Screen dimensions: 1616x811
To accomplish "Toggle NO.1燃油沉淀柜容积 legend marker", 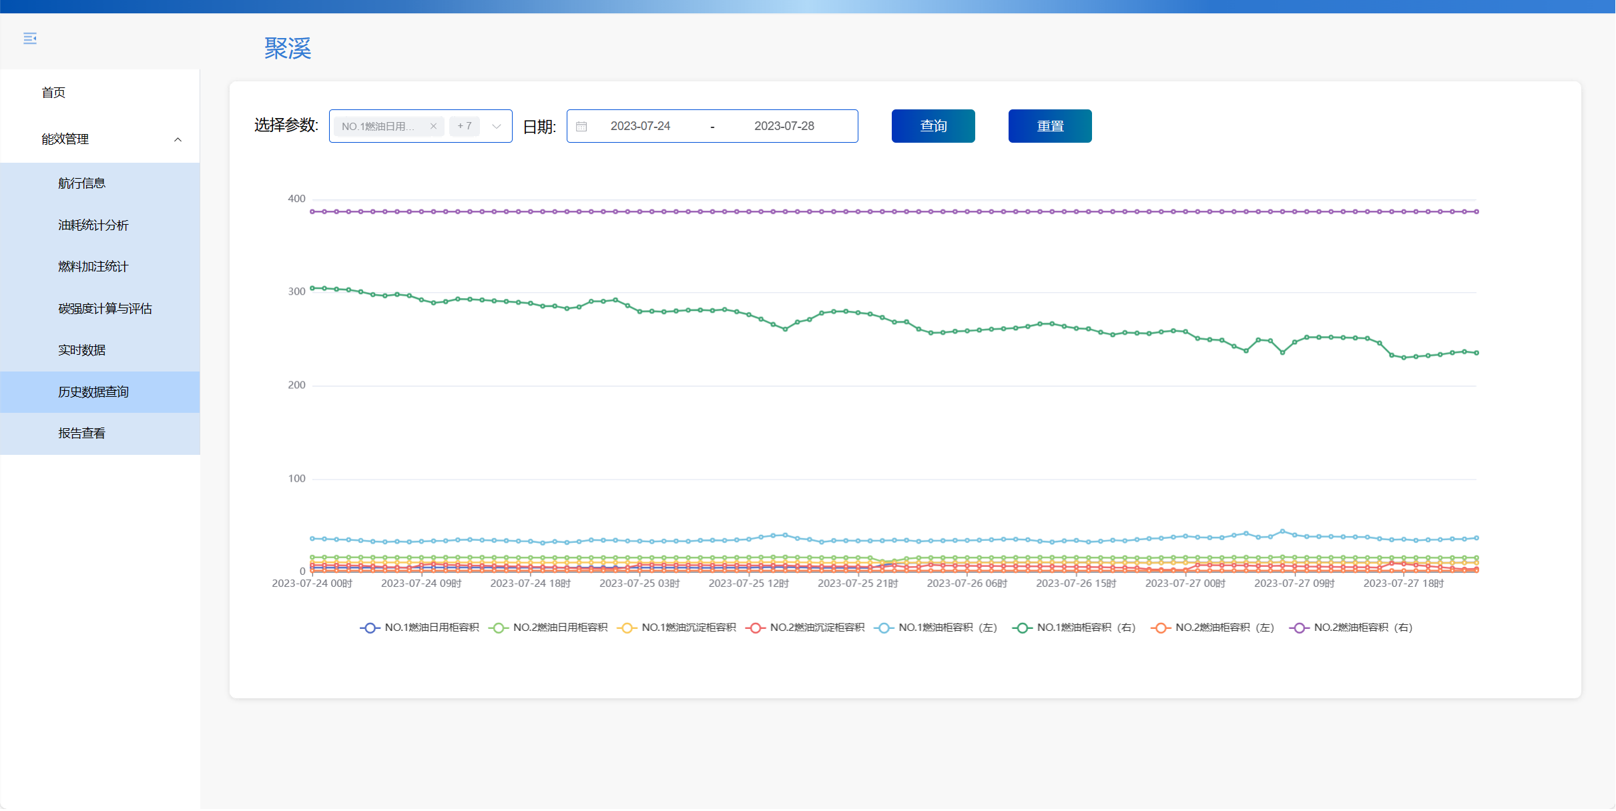I will click(627, 628).
